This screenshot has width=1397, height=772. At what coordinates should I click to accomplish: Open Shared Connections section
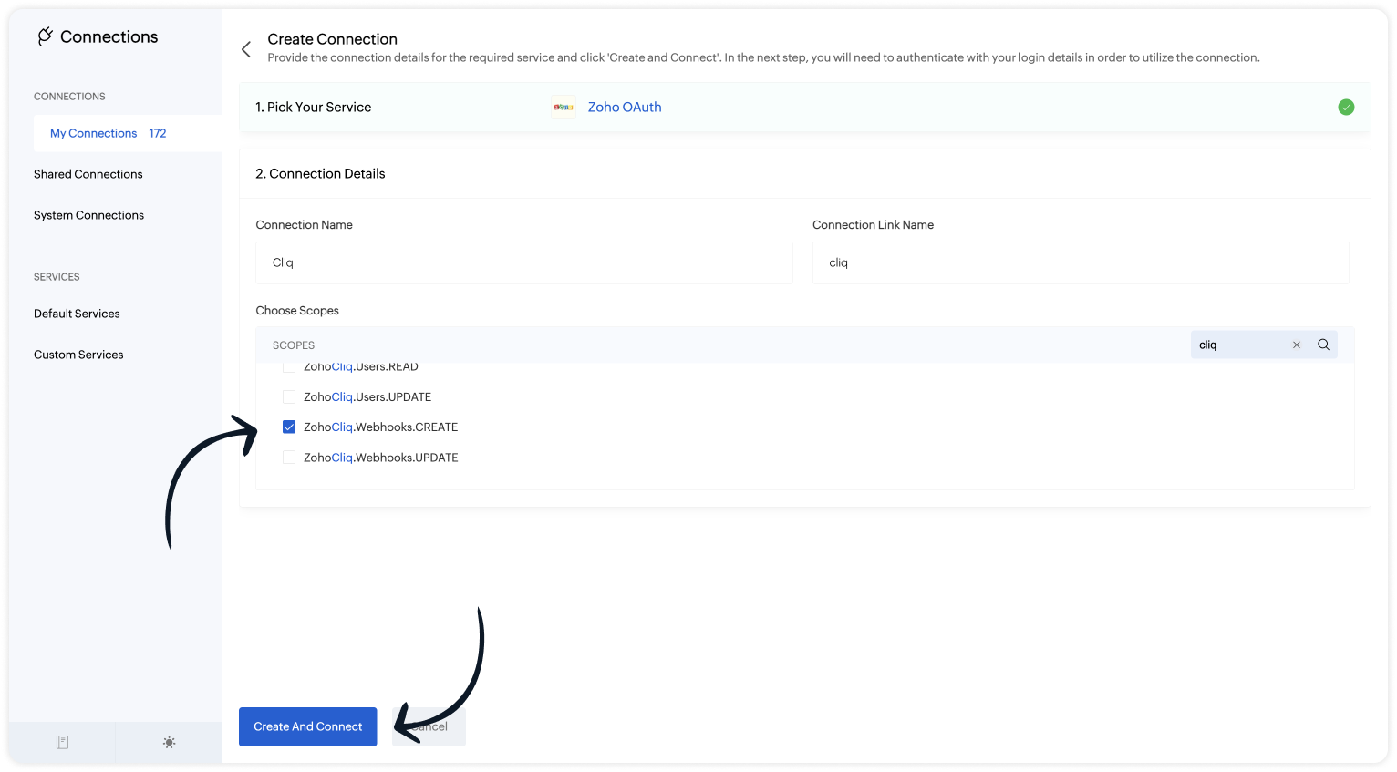tap(88, 173)
